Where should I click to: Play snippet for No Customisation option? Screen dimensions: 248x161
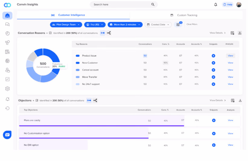[214, 133]
